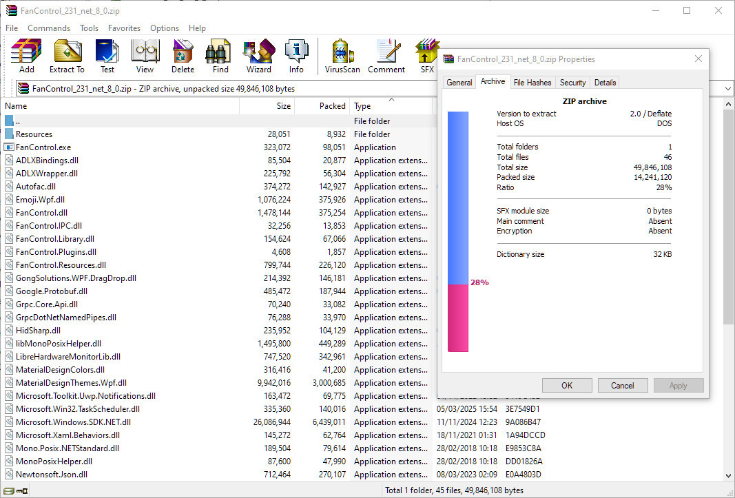Sort the list by Packed column
This screenshot has height=498, width=735.
click(322, 106)
